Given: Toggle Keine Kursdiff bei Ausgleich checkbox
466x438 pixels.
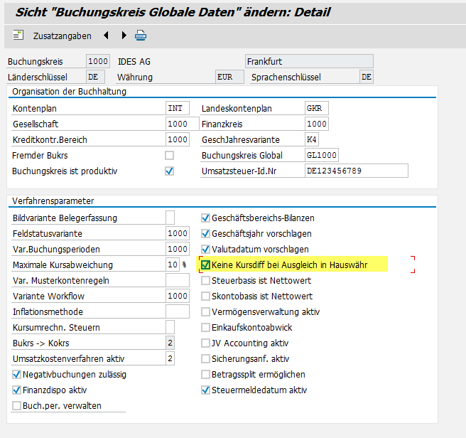Looking at the screenshot, I should tap(206, 265).
